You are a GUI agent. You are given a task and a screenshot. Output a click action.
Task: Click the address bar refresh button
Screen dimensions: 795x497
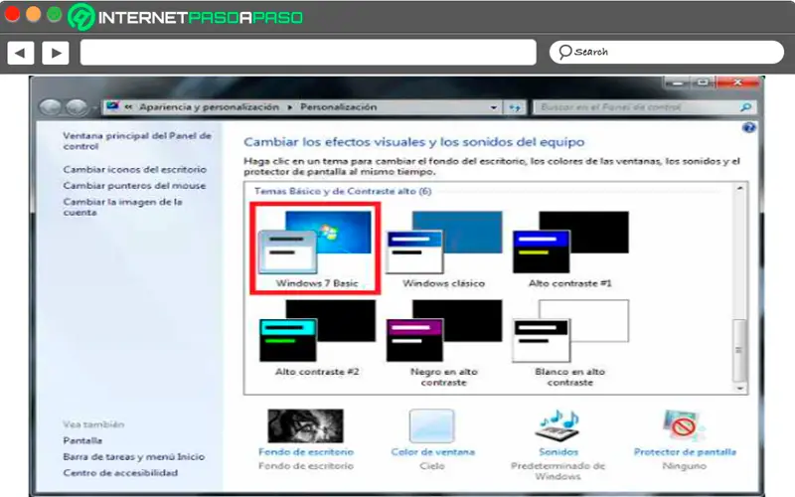(x=515, y=107)
